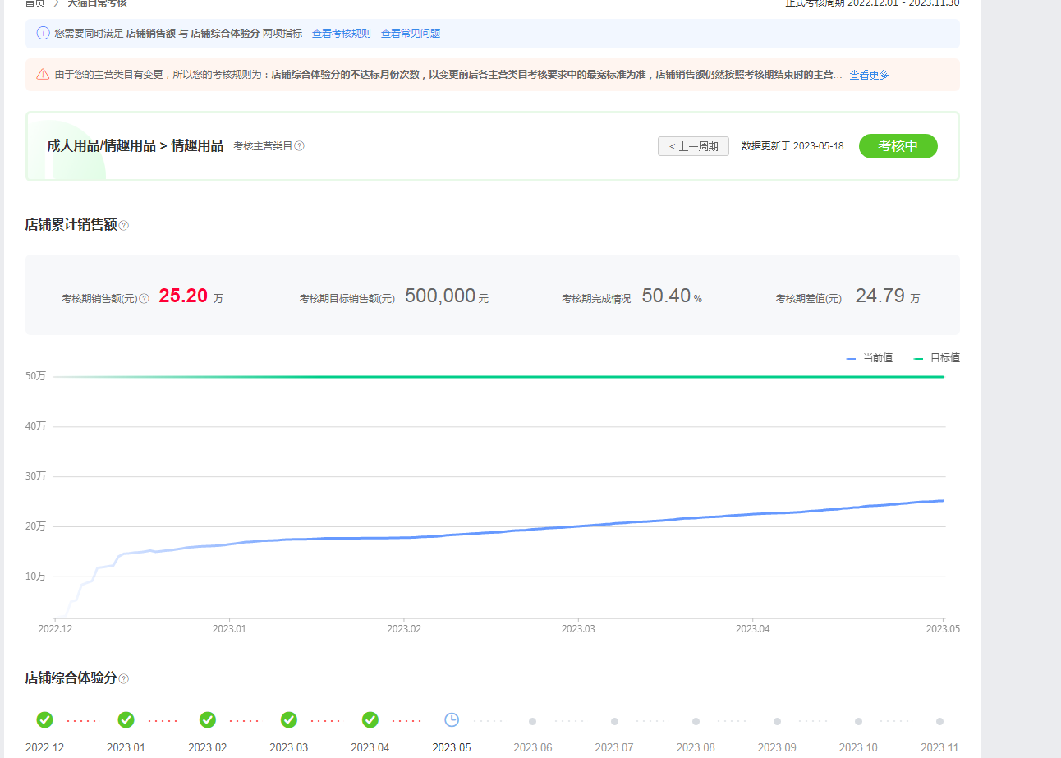Click the 考核期差值(元) label
The width and height of the screenshot is (1061, 758).
pos(809,299)
